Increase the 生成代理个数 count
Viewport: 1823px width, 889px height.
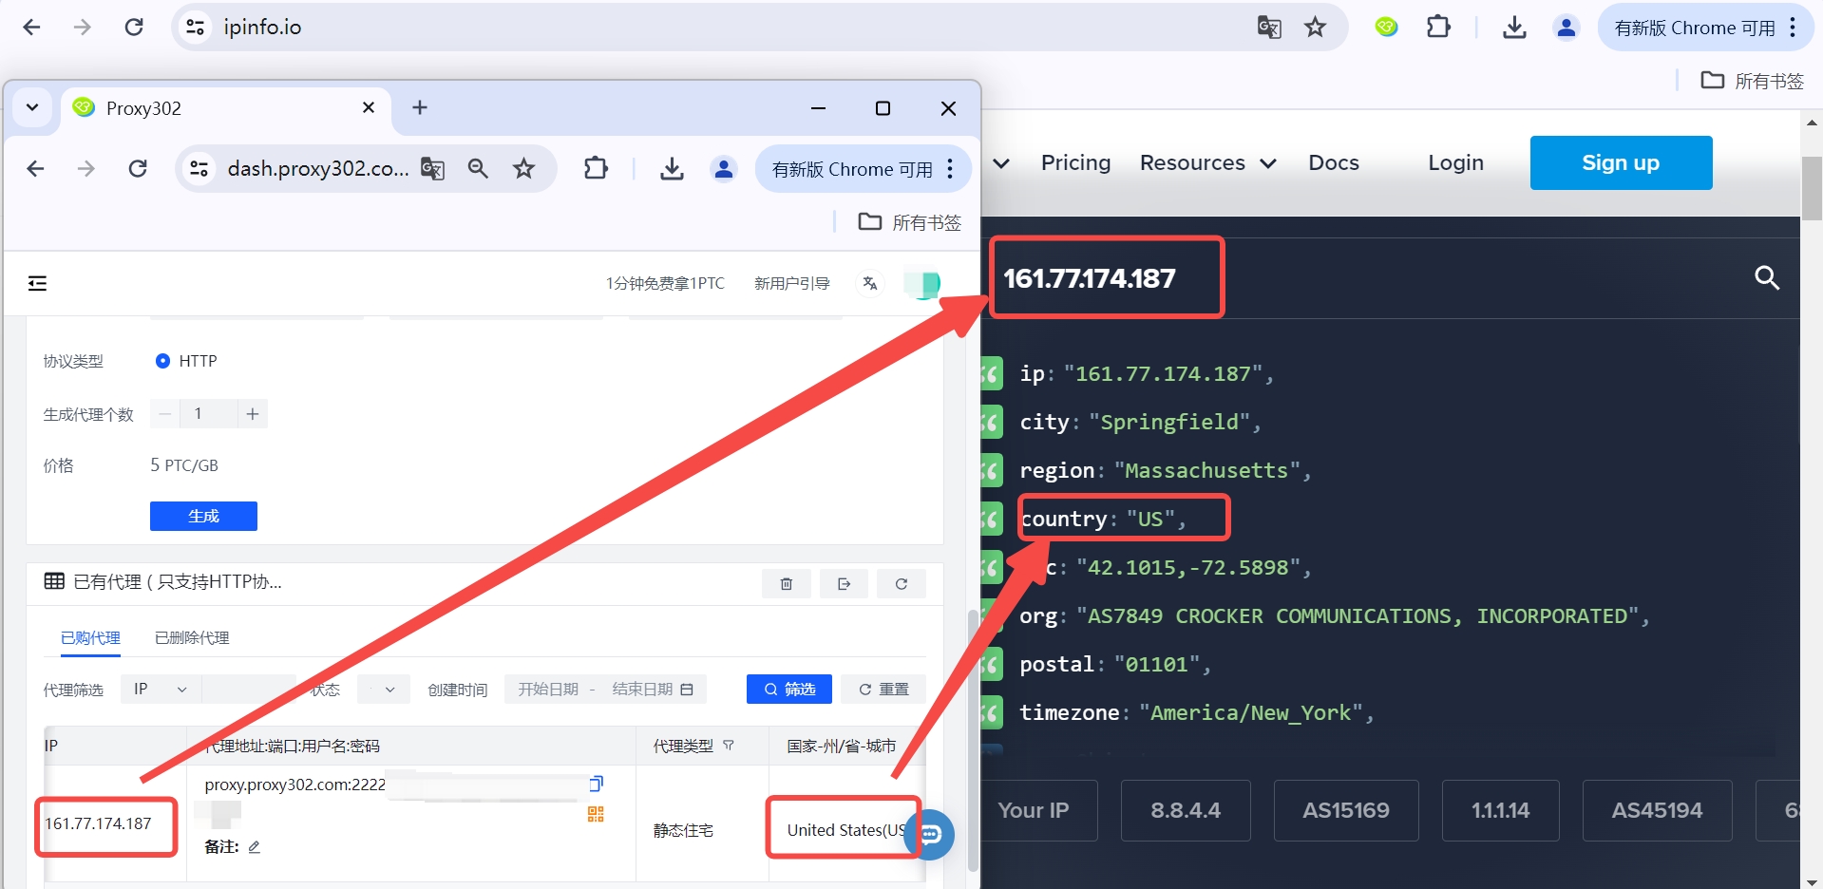(253, 414)
